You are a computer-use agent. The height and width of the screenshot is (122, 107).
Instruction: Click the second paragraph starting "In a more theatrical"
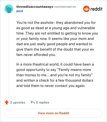click(x=55, y=75)
